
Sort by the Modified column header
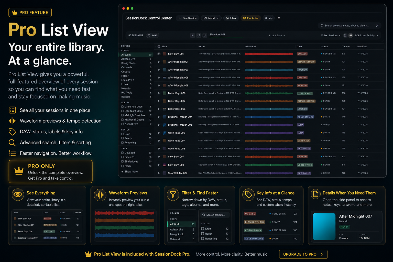(362, 47)
